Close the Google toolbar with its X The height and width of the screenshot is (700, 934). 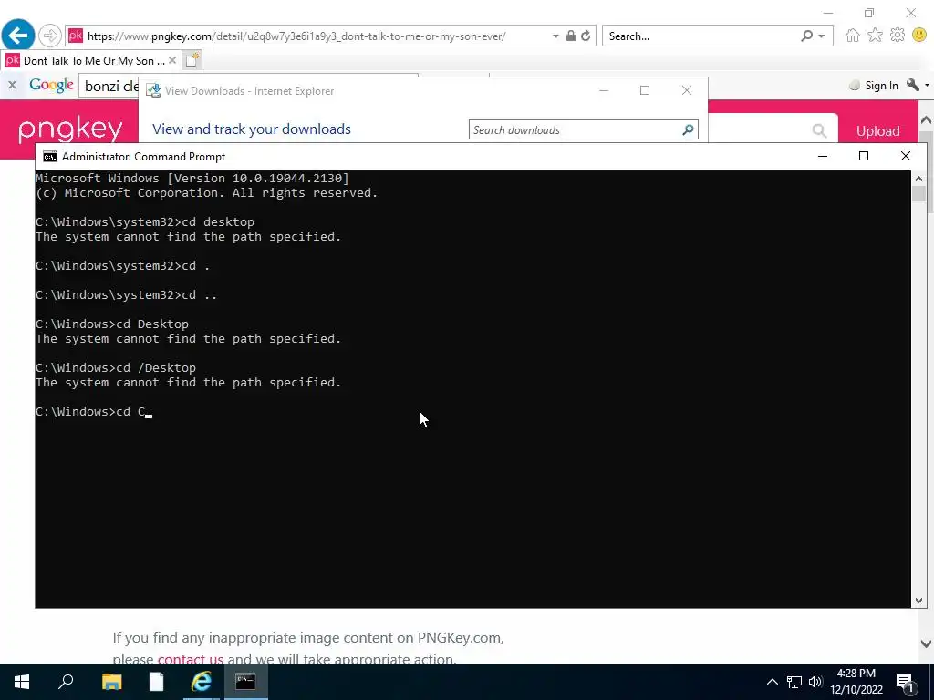click(x=12, y=85)
